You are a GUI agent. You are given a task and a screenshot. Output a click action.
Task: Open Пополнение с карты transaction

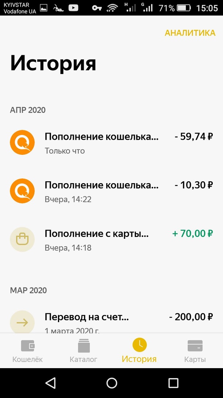(97, 240)
